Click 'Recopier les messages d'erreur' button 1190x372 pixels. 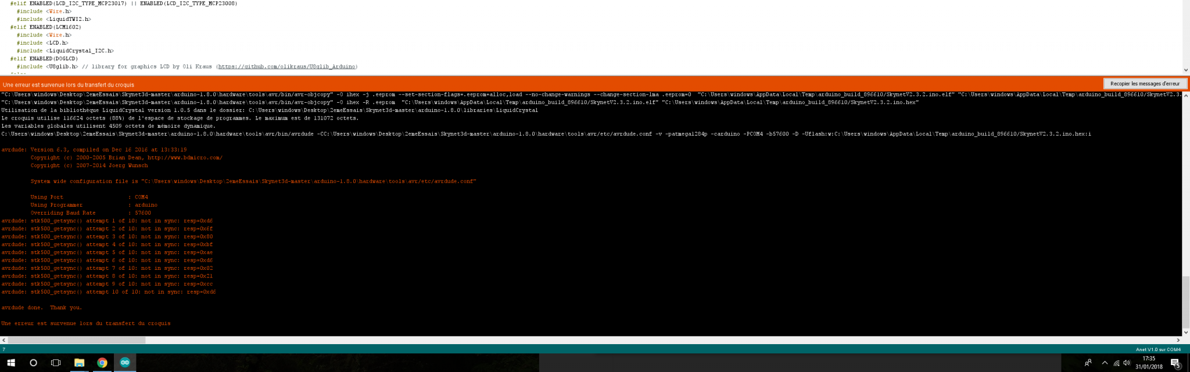1145,84
